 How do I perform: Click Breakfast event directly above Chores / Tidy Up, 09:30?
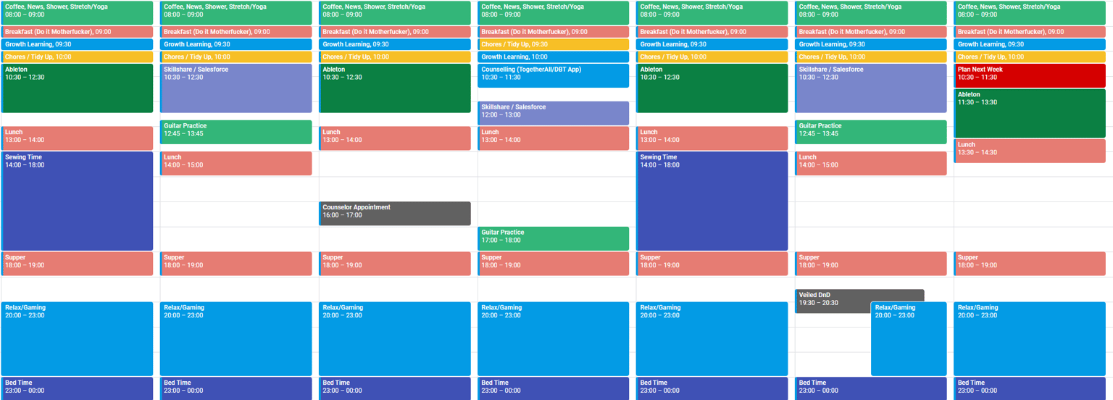pyautogui.click(x=554, y=32)
